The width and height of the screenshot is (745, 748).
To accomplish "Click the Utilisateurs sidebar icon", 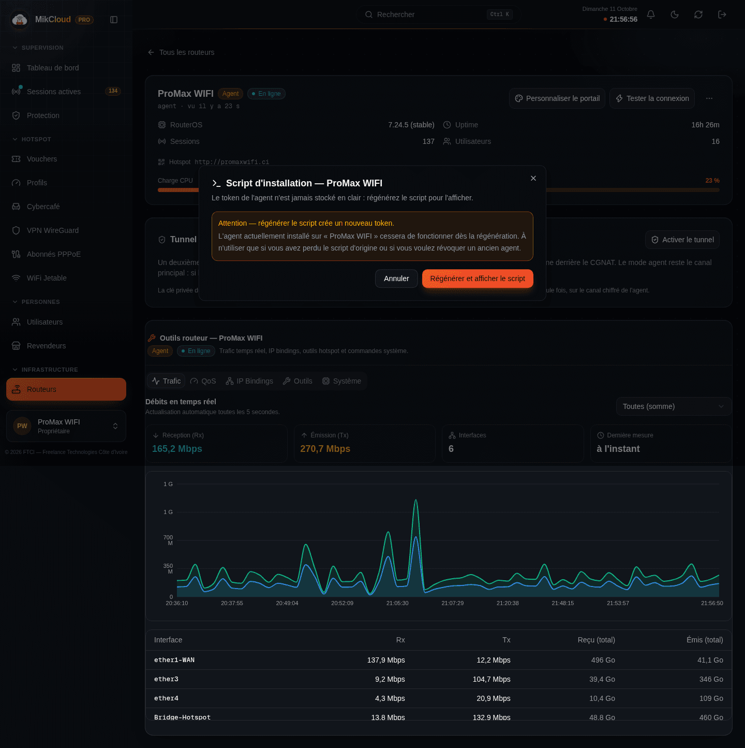I will pyautogui.click(x=16, y=322).
